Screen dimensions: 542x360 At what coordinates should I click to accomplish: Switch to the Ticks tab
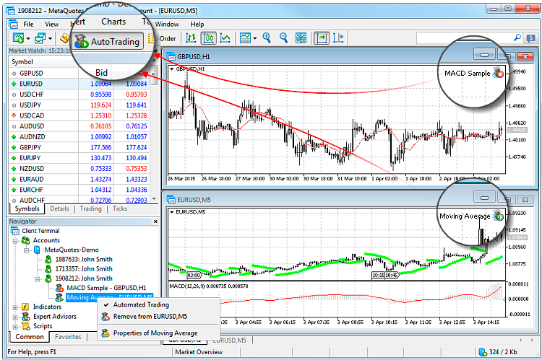point(120,208)
